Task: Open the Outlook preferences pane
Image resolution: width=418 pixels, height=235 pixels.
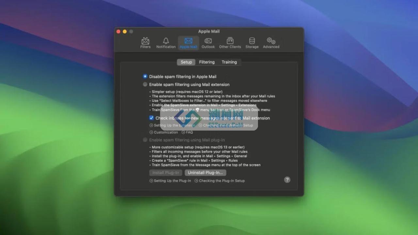Action: tap(208, 43)
